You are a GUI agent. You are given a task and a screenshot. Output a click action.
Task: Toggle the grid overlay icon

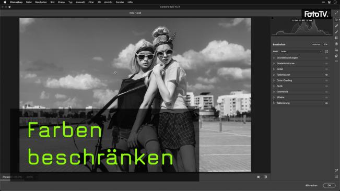pos(336,177)
